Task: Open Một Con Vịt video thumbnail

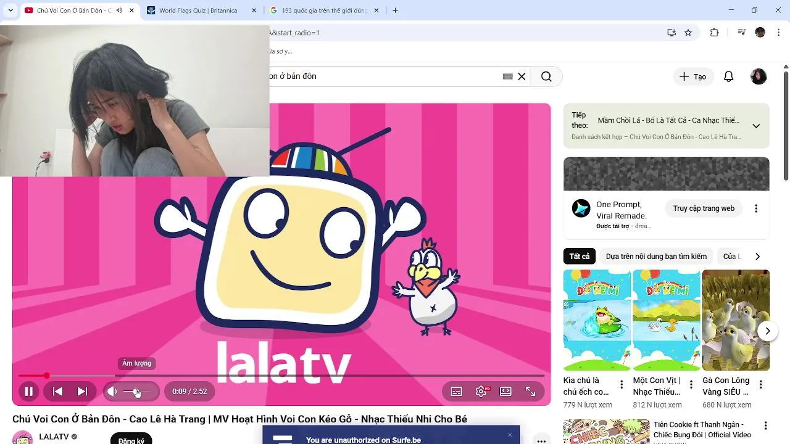Action: pyautogui.click(x=667, y=320)
